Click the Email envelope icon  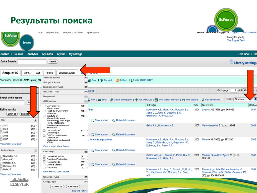(x=99, y=100)
